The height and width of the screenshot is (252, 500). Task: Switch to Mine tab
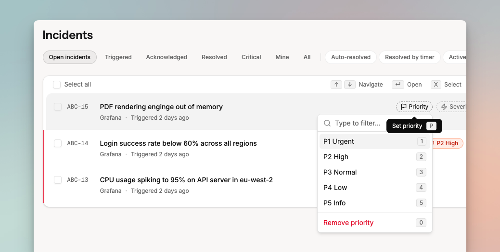tap(282, 57)
